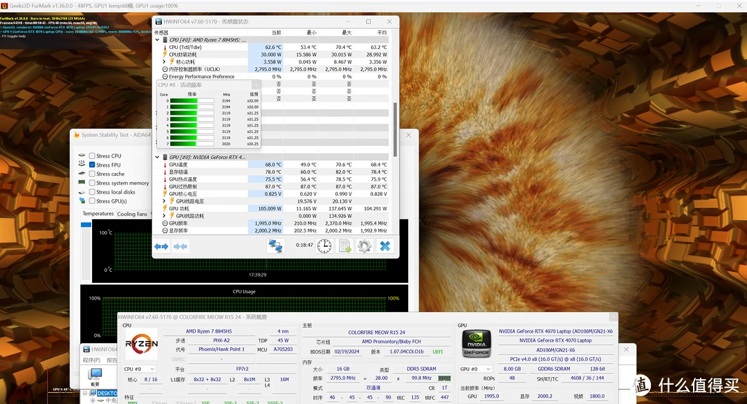This screenshot has height=404, width=747.
Task: Click the UEFI label in system summary
Action: pyautogui.click(x=437, y=351)
